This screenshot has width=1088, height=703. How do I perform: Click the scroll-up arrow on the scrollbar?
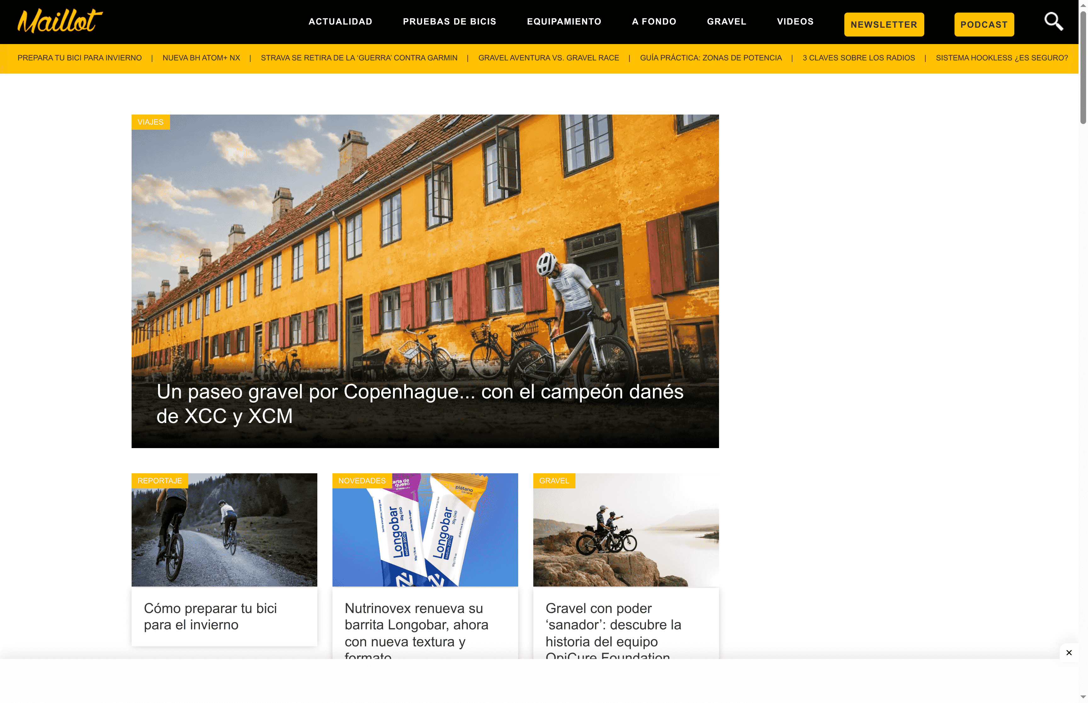[1083, 5]
